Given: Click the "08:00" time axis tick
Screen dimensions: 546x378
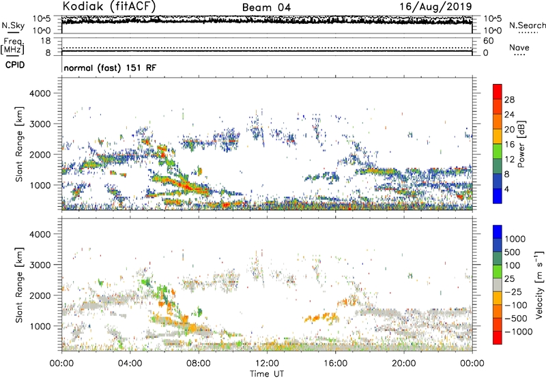Looking at the screenshot, I should [199, 364].
